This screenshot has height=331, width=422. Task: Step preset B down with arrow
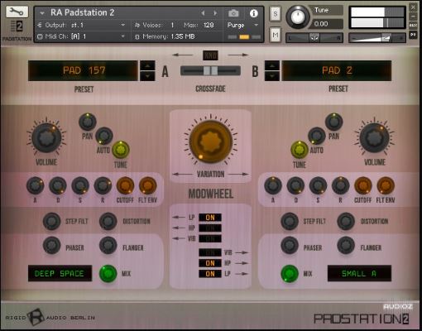[x=272, y=76]
